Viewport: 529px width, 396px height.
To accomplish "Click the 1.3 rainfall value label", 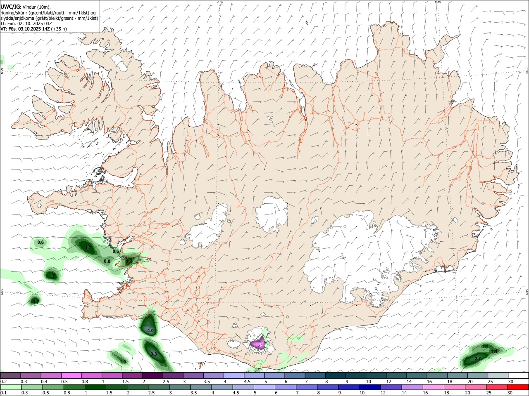I will tap(129, 261).
